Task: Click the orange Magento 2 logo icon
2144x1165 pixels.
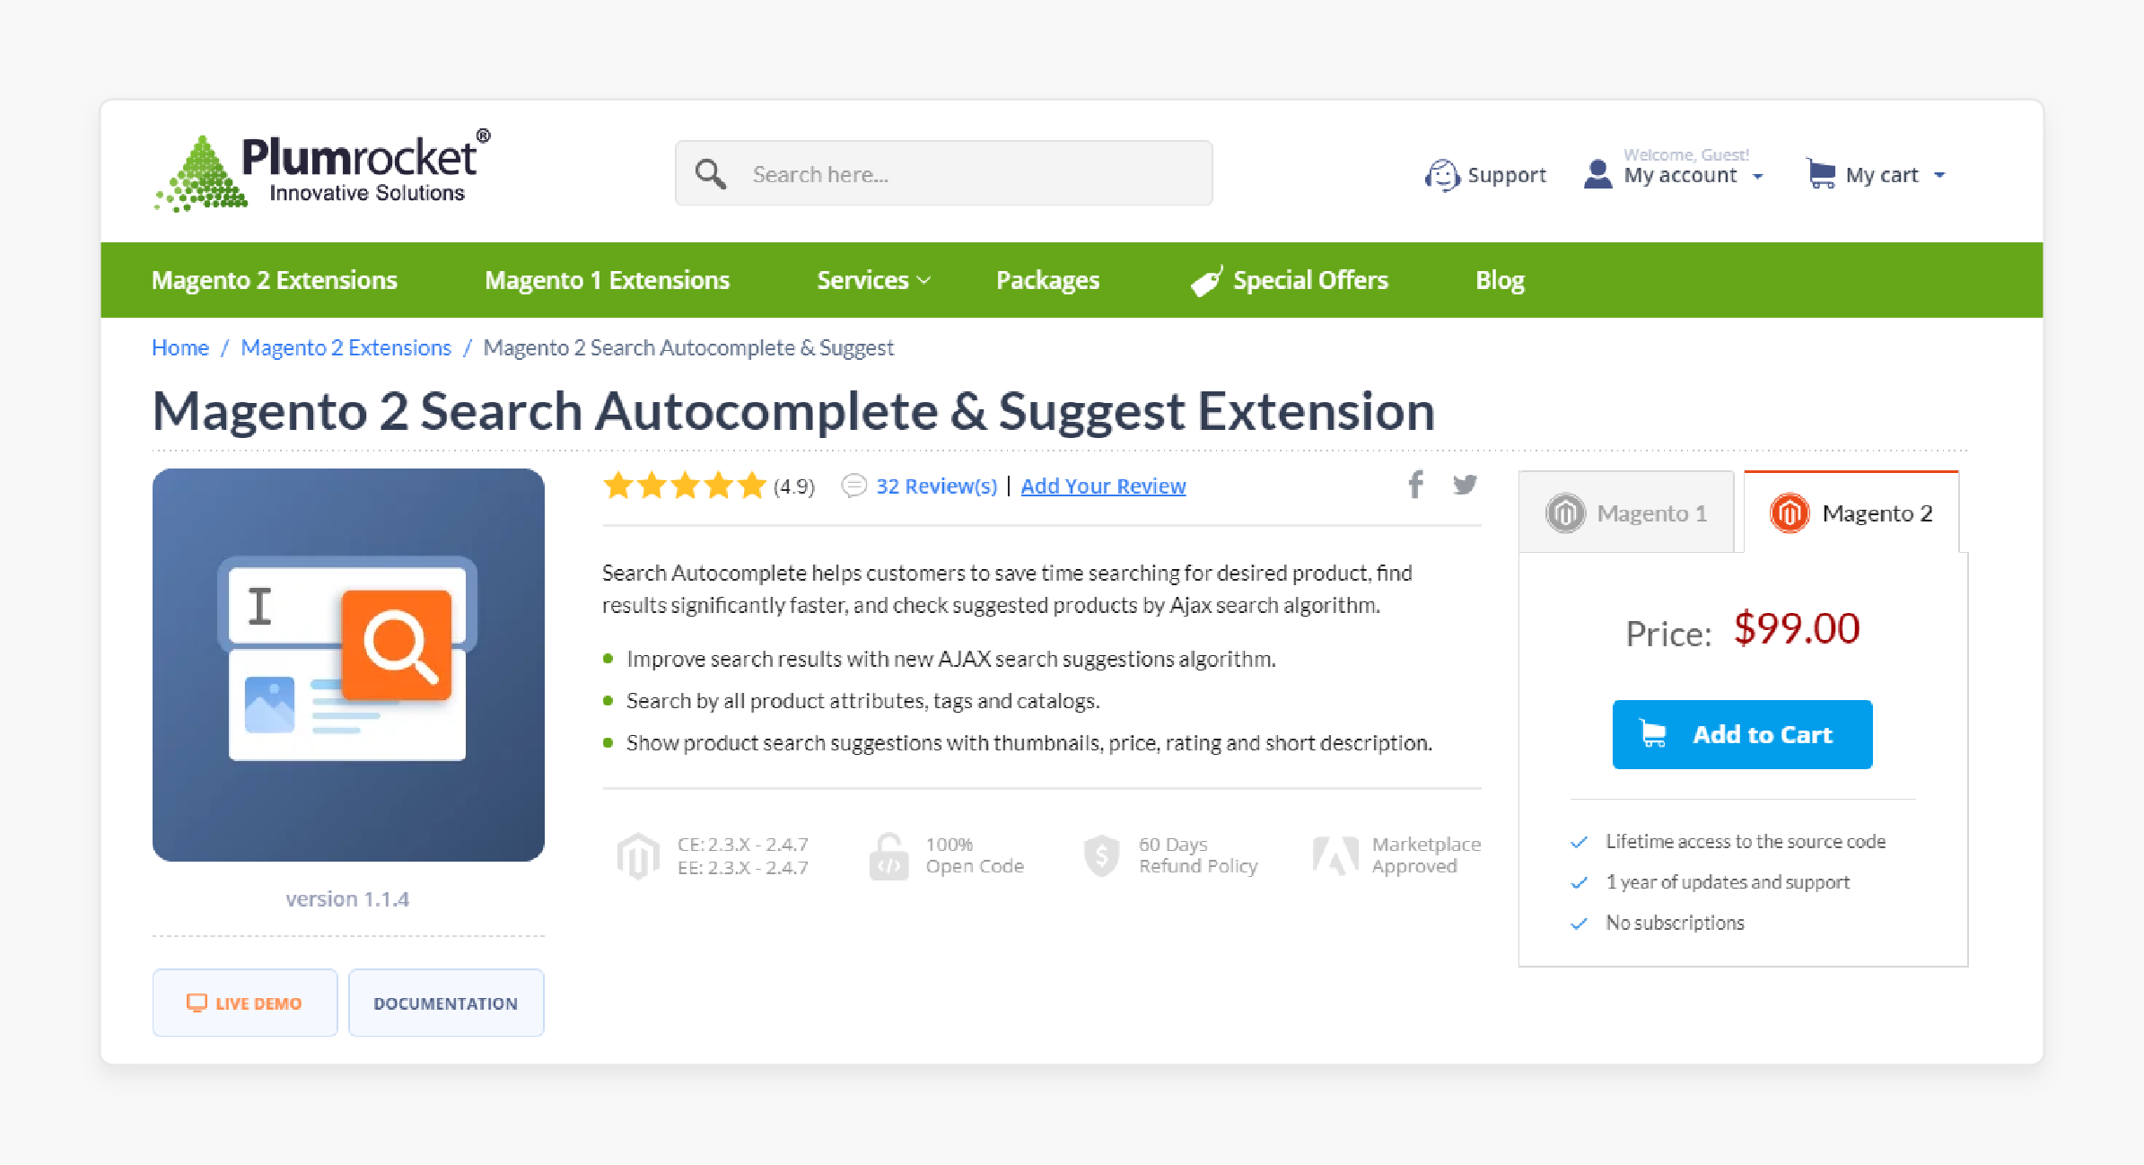Action: point(1790,513)
